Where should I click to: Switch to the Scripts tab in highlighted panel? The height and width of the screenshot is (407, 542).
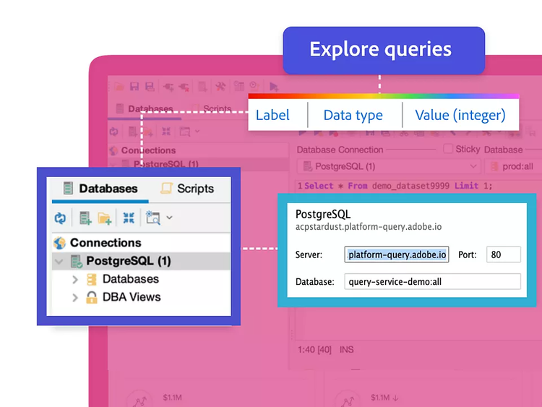tap(187, 189)
